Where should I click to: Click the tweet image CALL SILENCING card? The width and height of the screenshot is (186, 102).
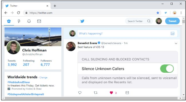[128, 70]
